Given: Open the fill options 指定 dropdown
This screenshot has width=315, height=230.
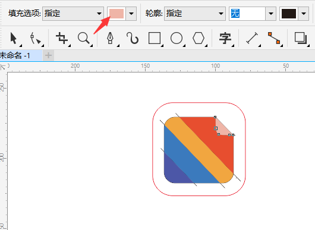Looking at the screenshot, I should tap(73, 14).
